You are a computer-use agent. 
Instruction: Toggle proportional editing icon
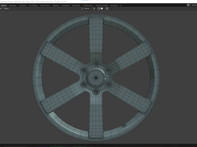pos(107,9)
